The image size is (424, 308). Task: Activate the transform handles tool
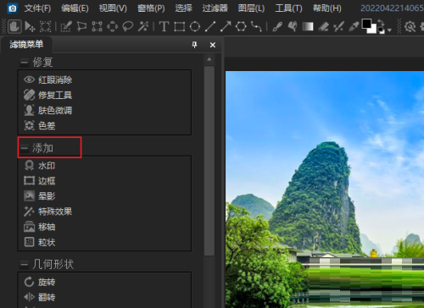point(97,26)
